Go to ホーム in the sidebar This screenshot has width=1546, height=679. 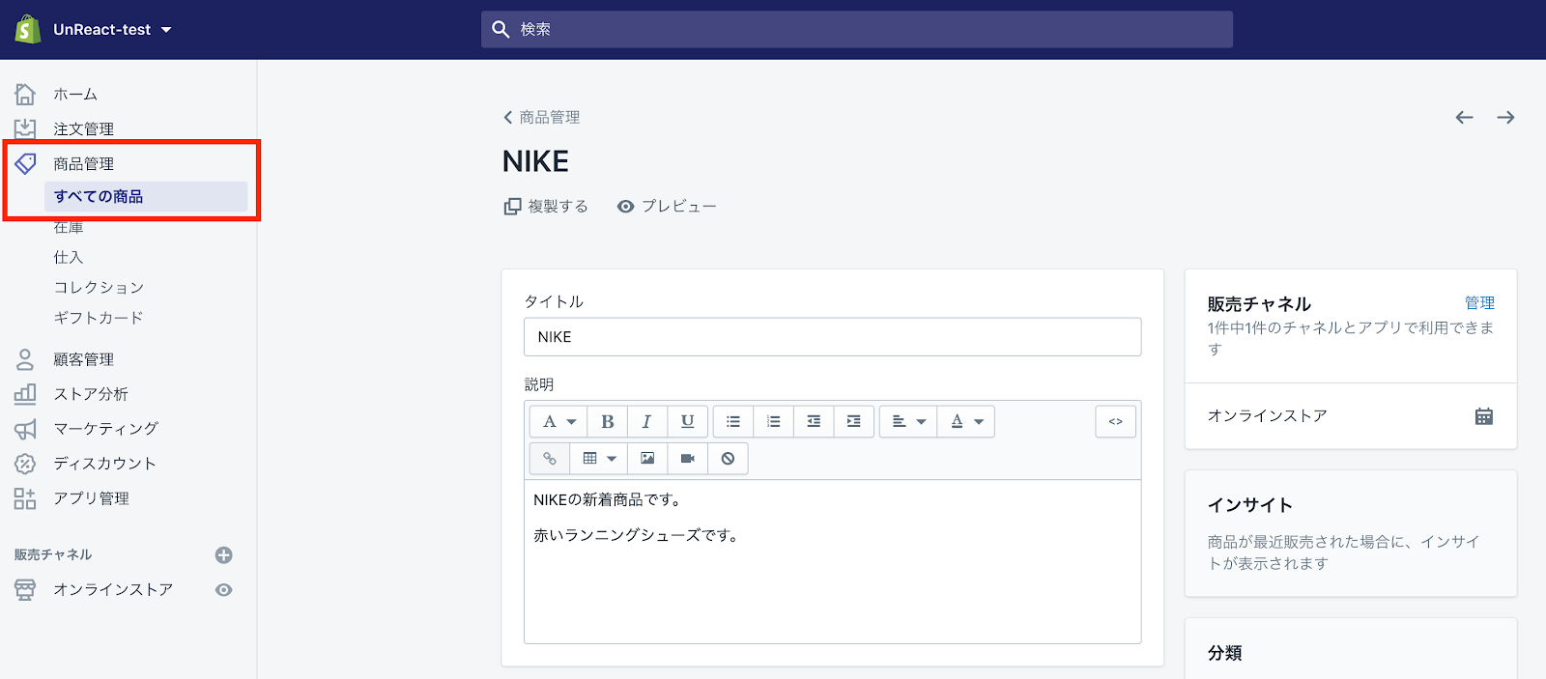[75, 94]
